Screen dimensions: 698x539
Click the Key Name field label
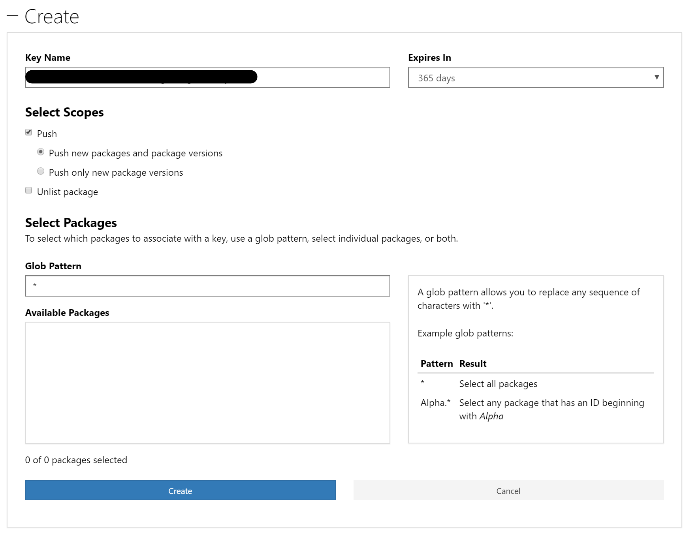pyautogui.click(x=48, y=58)
